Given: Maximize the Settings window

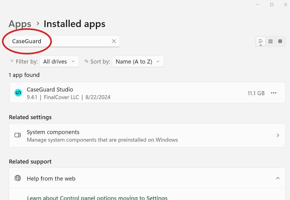Looking at the screenshot, I should tap(272, 5).
